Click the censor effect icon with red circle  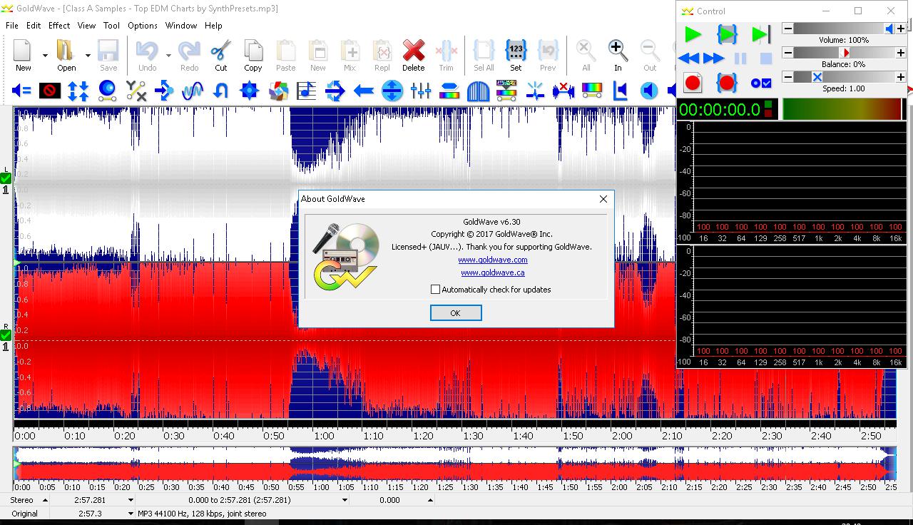50,91
